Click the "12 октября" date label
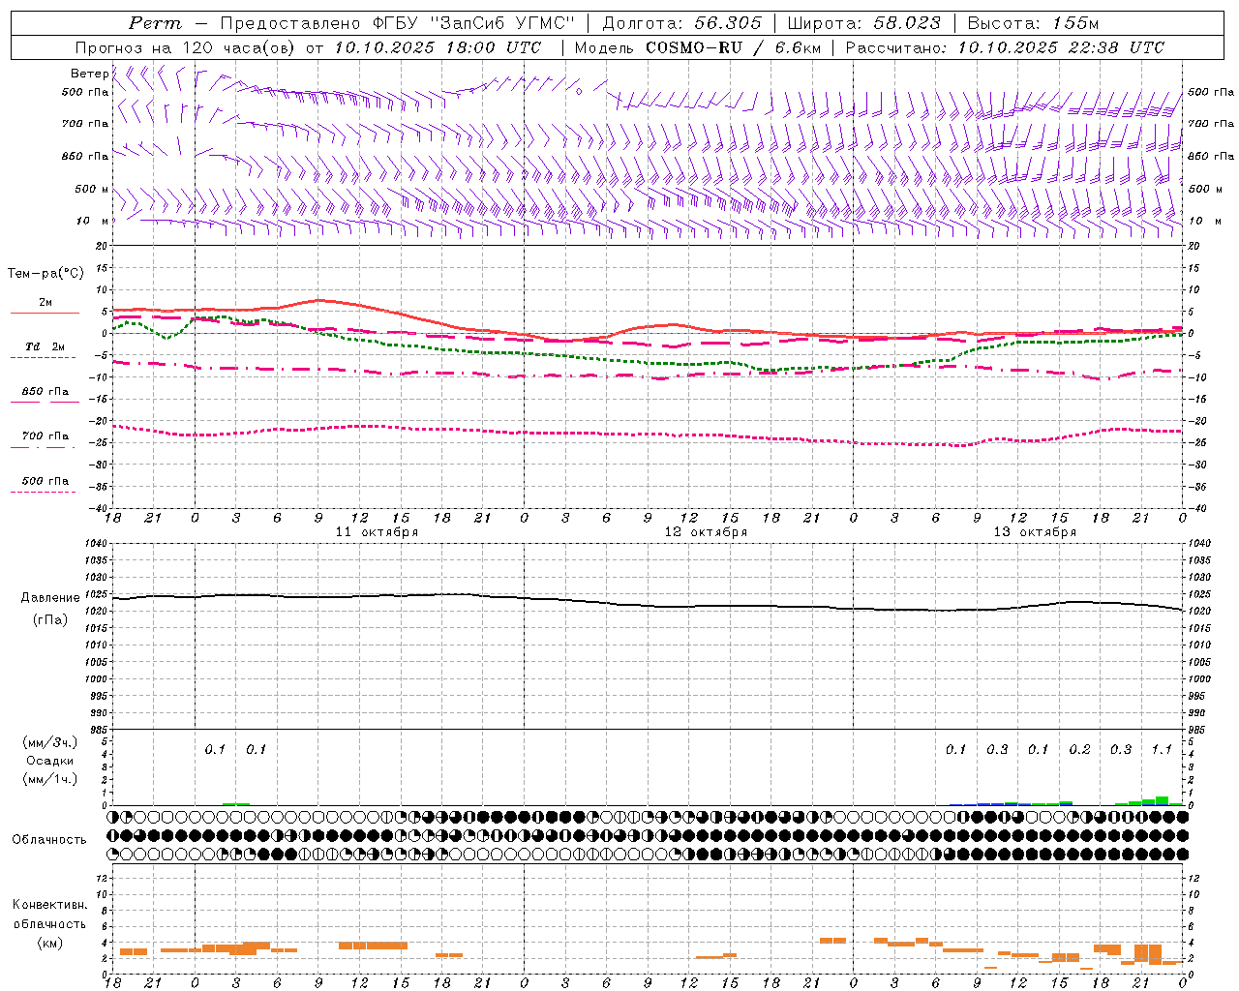Screen dimensions: 1239x991 [x=706, y=532]
